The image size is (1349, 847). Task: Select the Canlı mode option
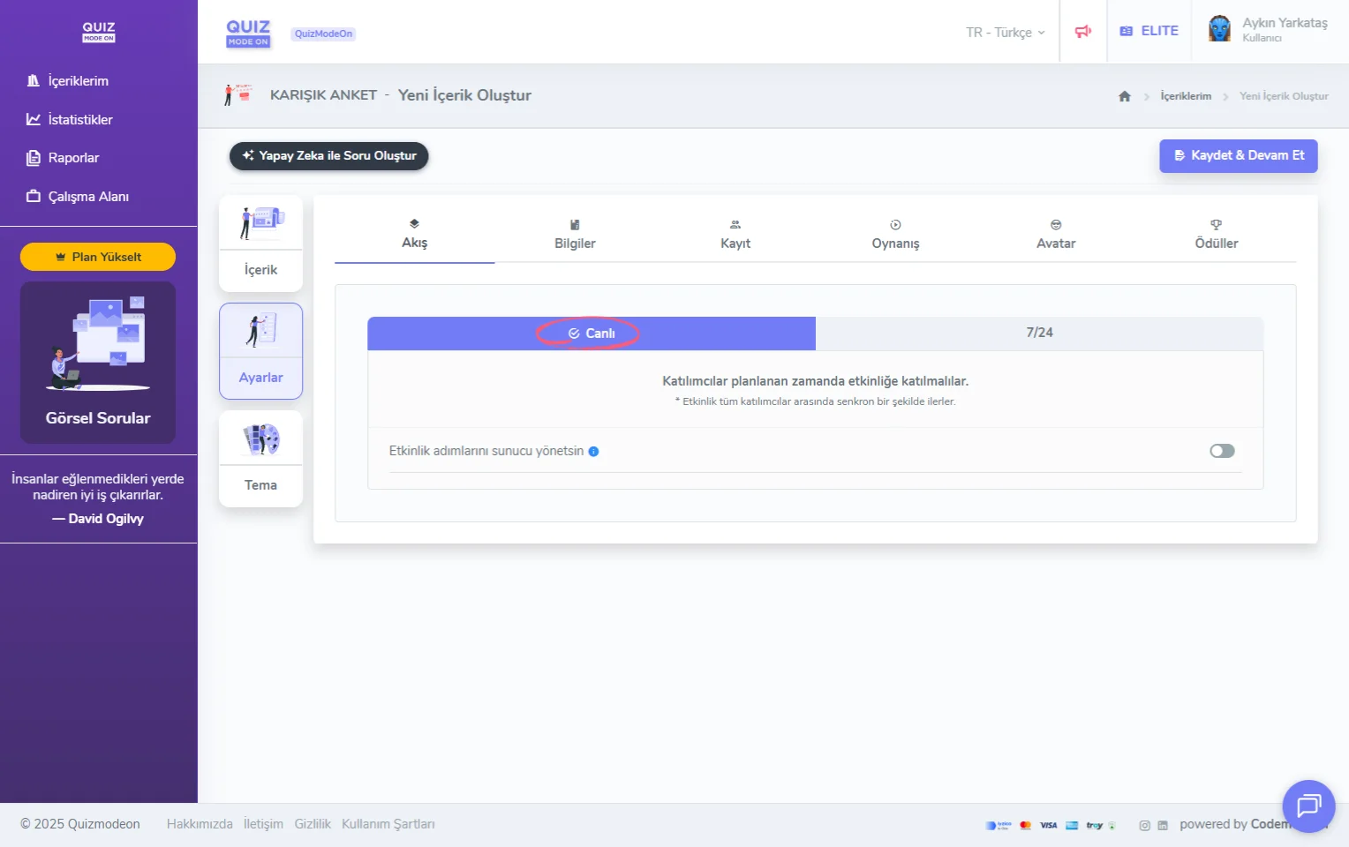592,334
